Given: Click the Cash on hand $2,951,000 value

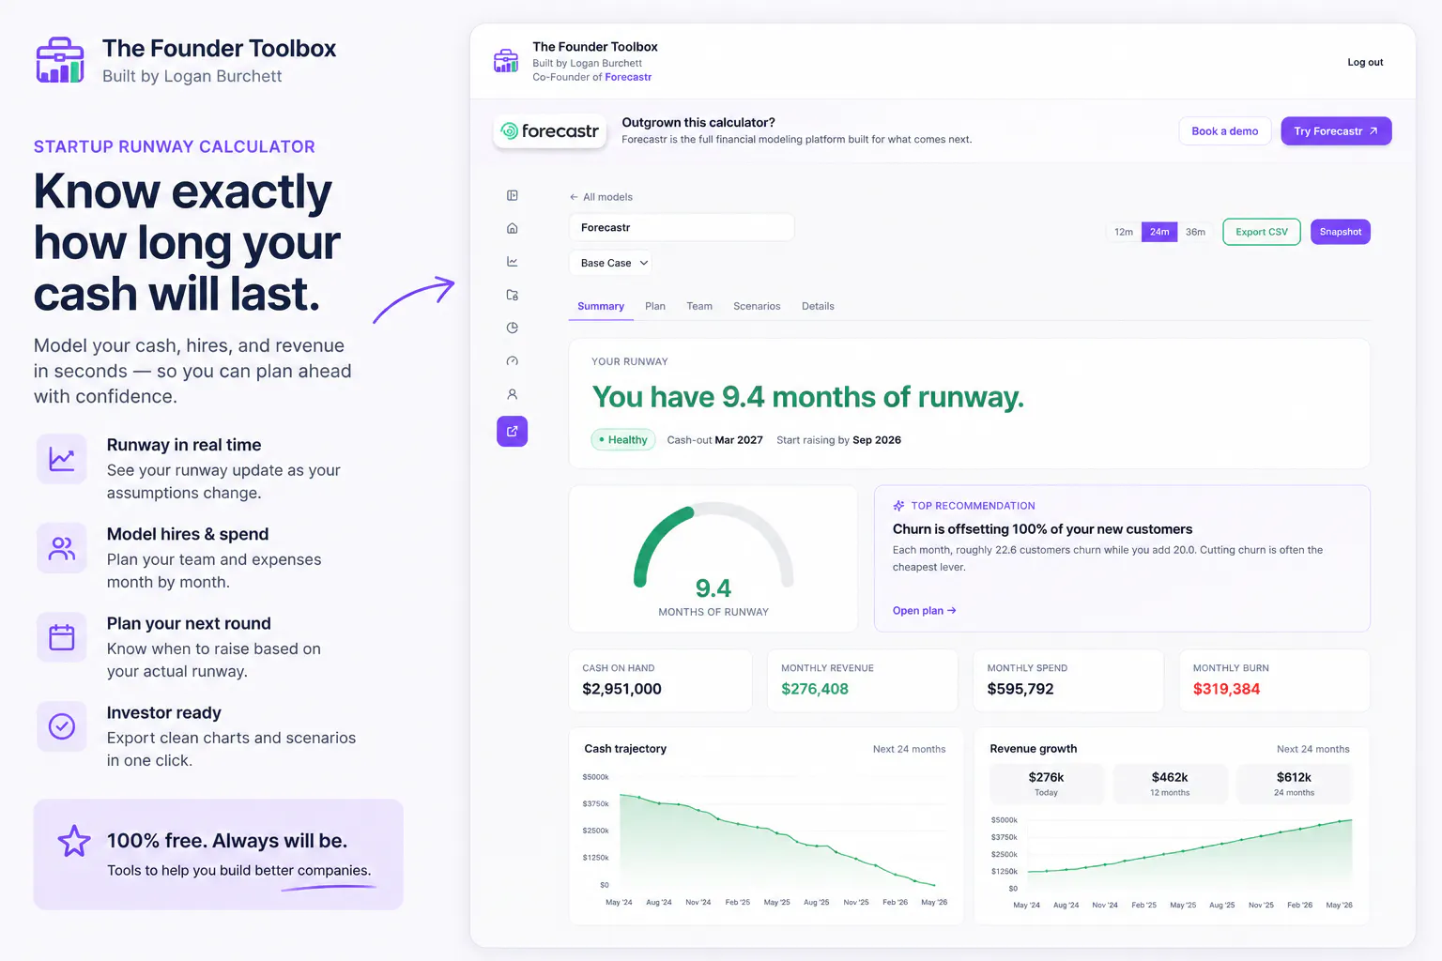Looking at the screenshot, I should click(621, 689).
